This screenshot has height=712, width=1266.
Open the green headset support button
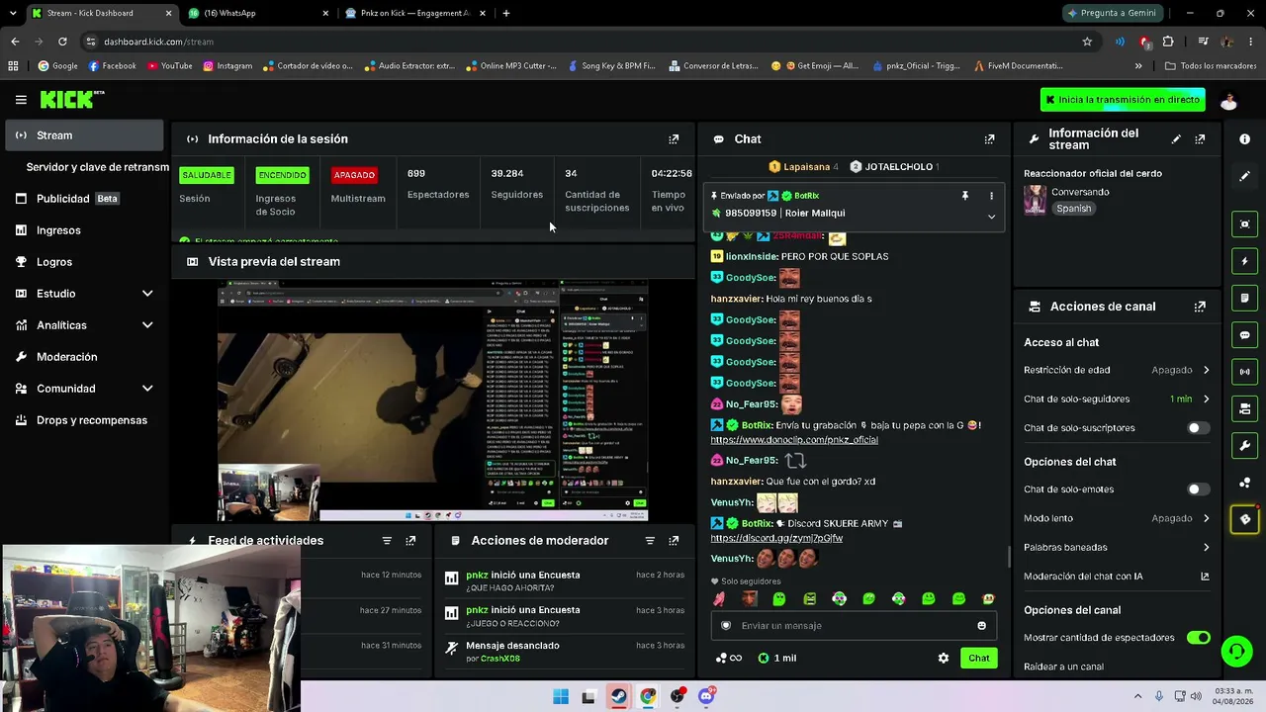coord(1236,651)
